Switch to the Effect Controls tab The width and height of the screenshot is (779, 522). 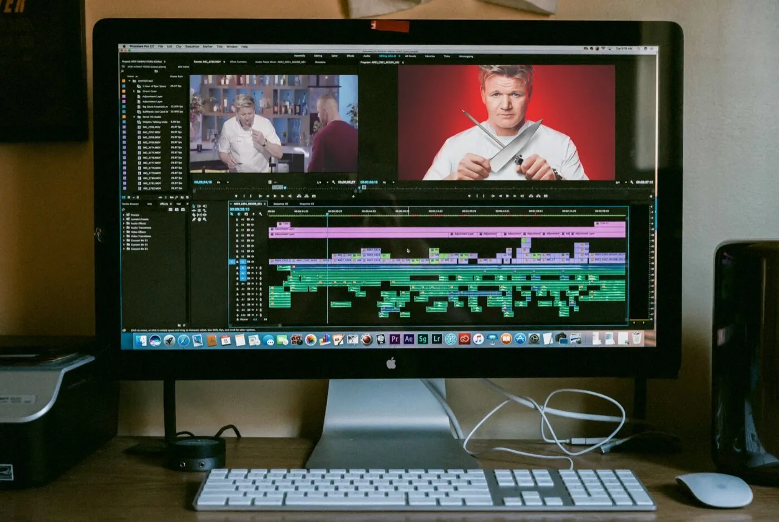(x=238, y=62)
